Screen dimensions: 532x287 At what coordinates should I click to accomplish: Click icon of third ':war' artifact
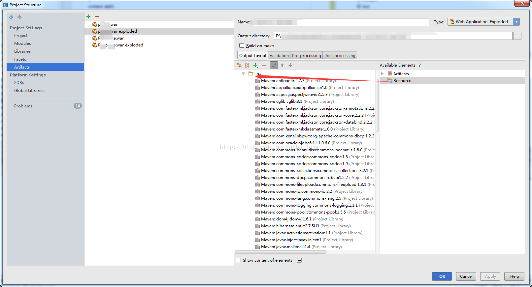tap(95, 38)
